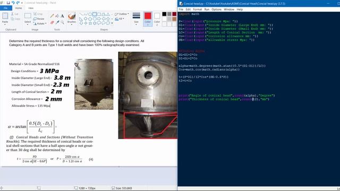Click the Resize button in Paint
The width and height of the screenshot is (340, 191).
coord(39,19)
